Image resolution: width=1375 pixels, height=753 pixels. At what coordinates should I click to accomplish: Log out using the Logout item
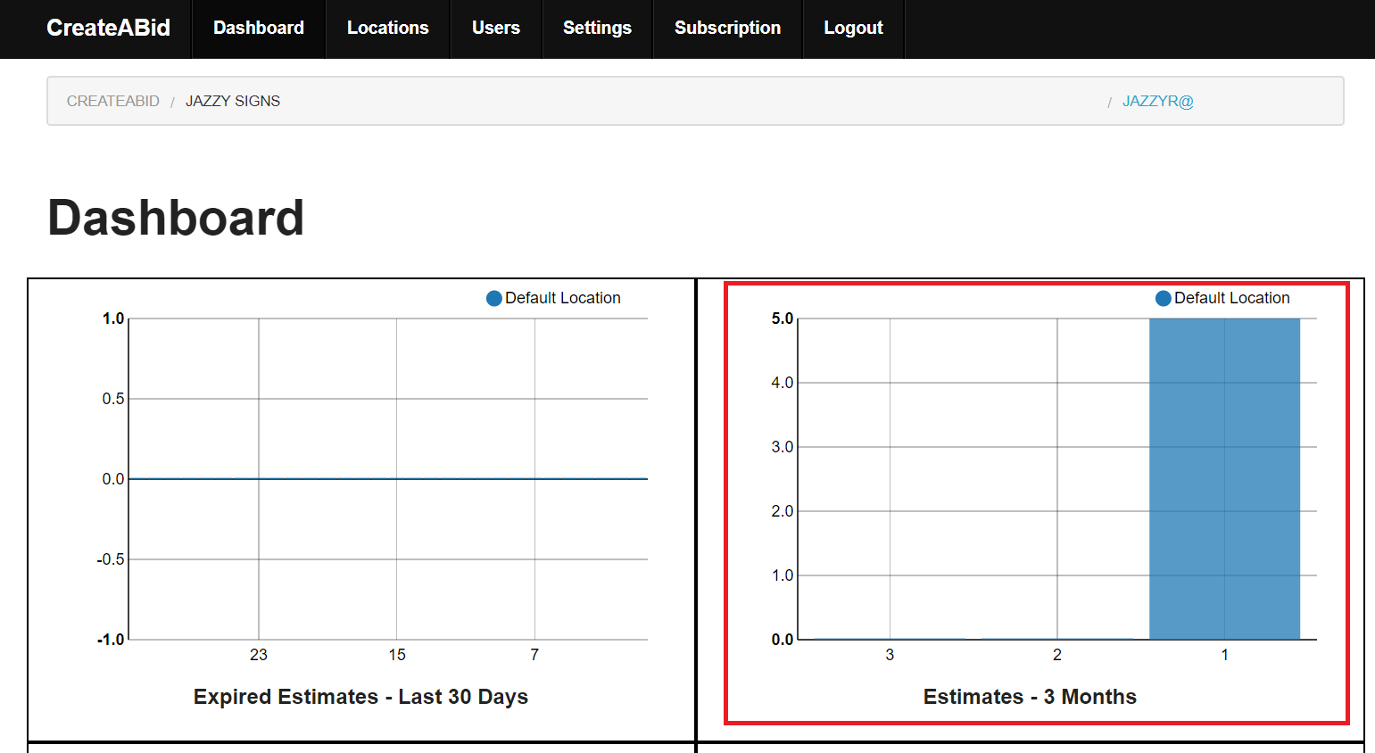[x=853, y=29]
